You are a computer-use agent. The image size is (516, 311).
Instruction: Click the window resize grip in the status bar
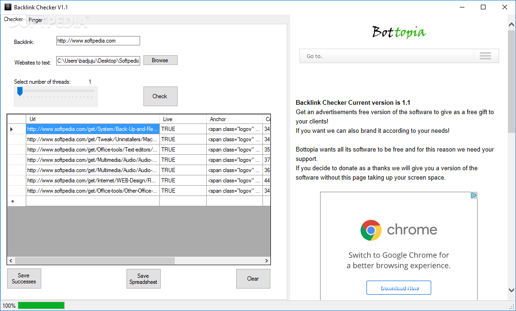coord(512,307)
